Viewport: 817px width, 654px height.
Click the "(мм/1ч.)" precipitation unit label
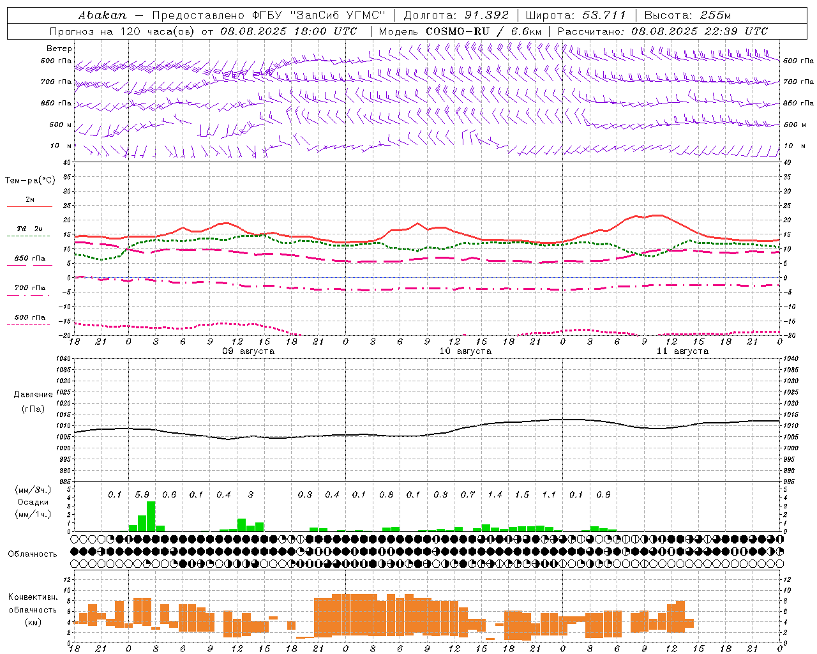pos(33,514)
